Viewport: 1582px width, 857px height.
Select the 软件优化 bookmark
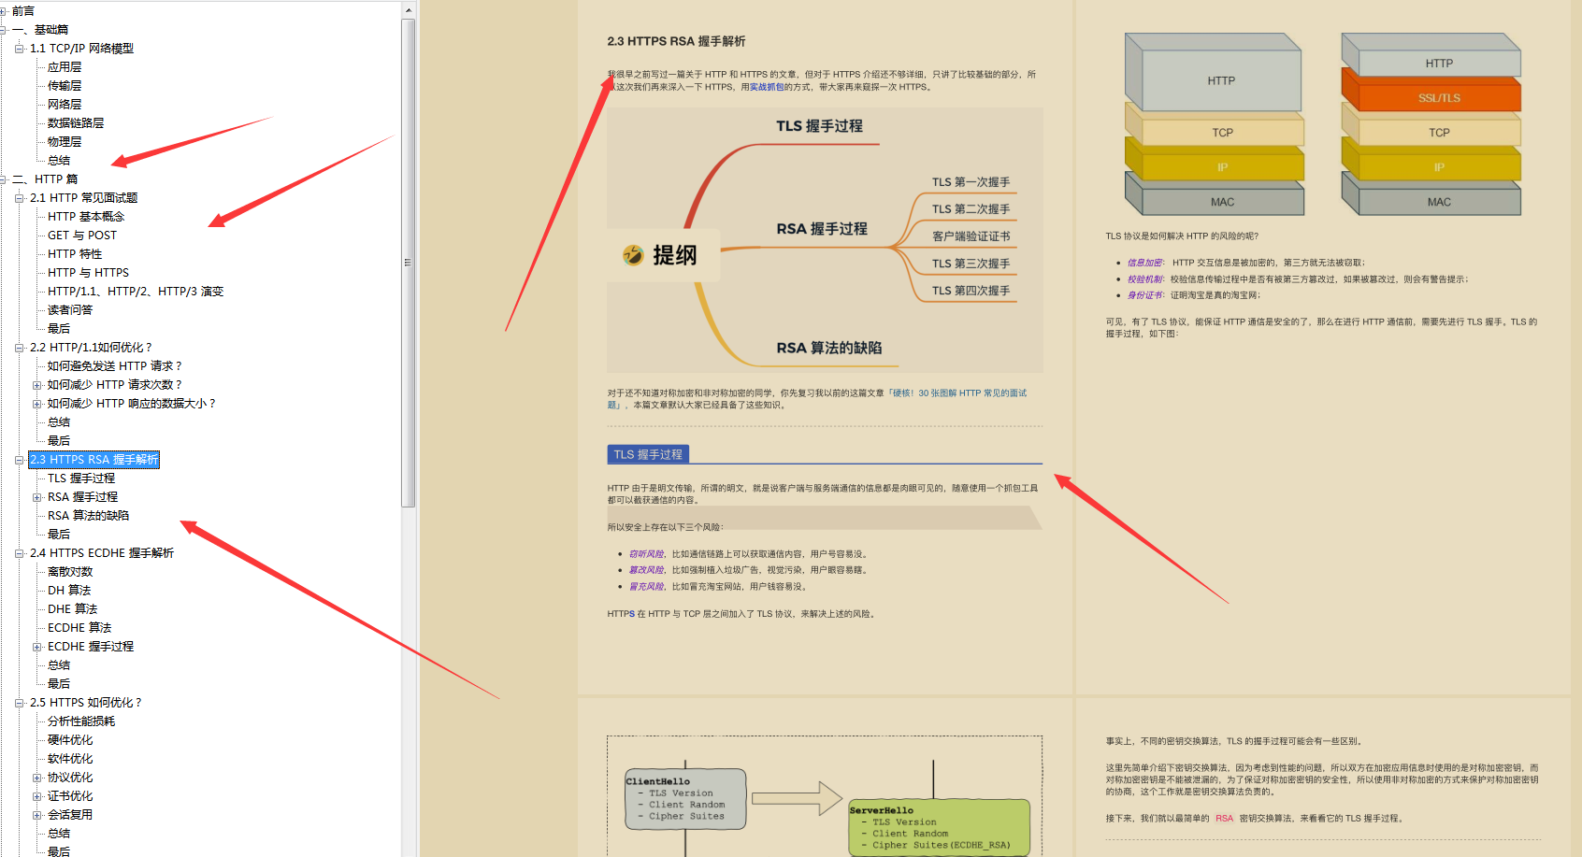(x=70, y=759)
